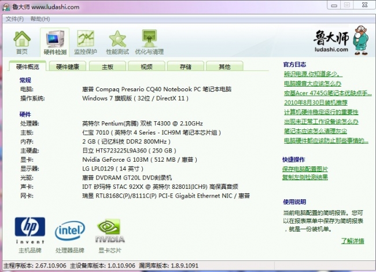
Task: Switch to the 其他 tab
Action: click(224, 66)
